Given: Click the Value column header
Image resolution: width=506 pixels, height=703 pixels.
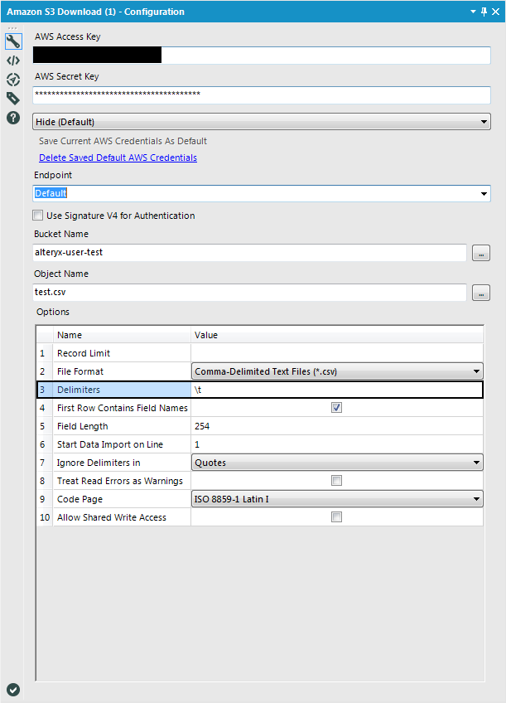Looking at the screenshot, I should (337, 335).
